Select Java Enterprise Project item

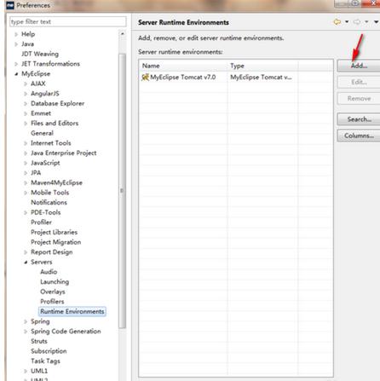click(x=64, y=153)
